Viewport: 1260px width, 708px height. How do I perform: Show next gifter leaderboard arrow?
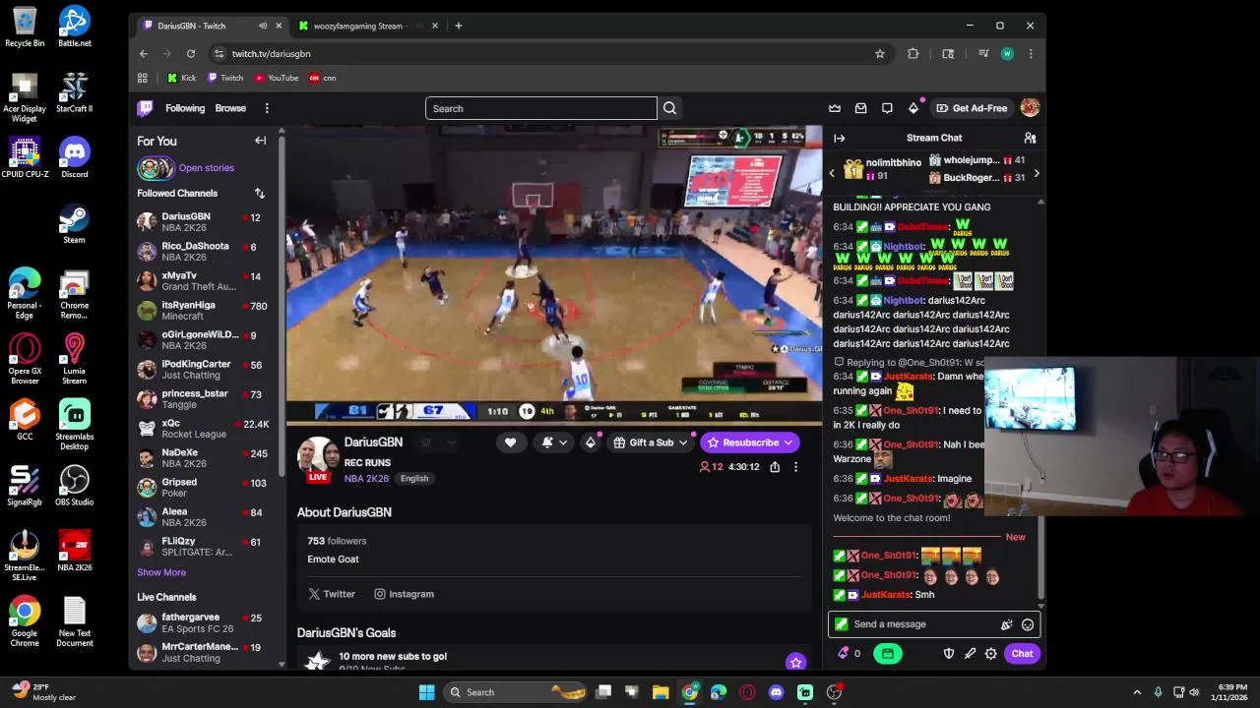[x=1036, y=174]
